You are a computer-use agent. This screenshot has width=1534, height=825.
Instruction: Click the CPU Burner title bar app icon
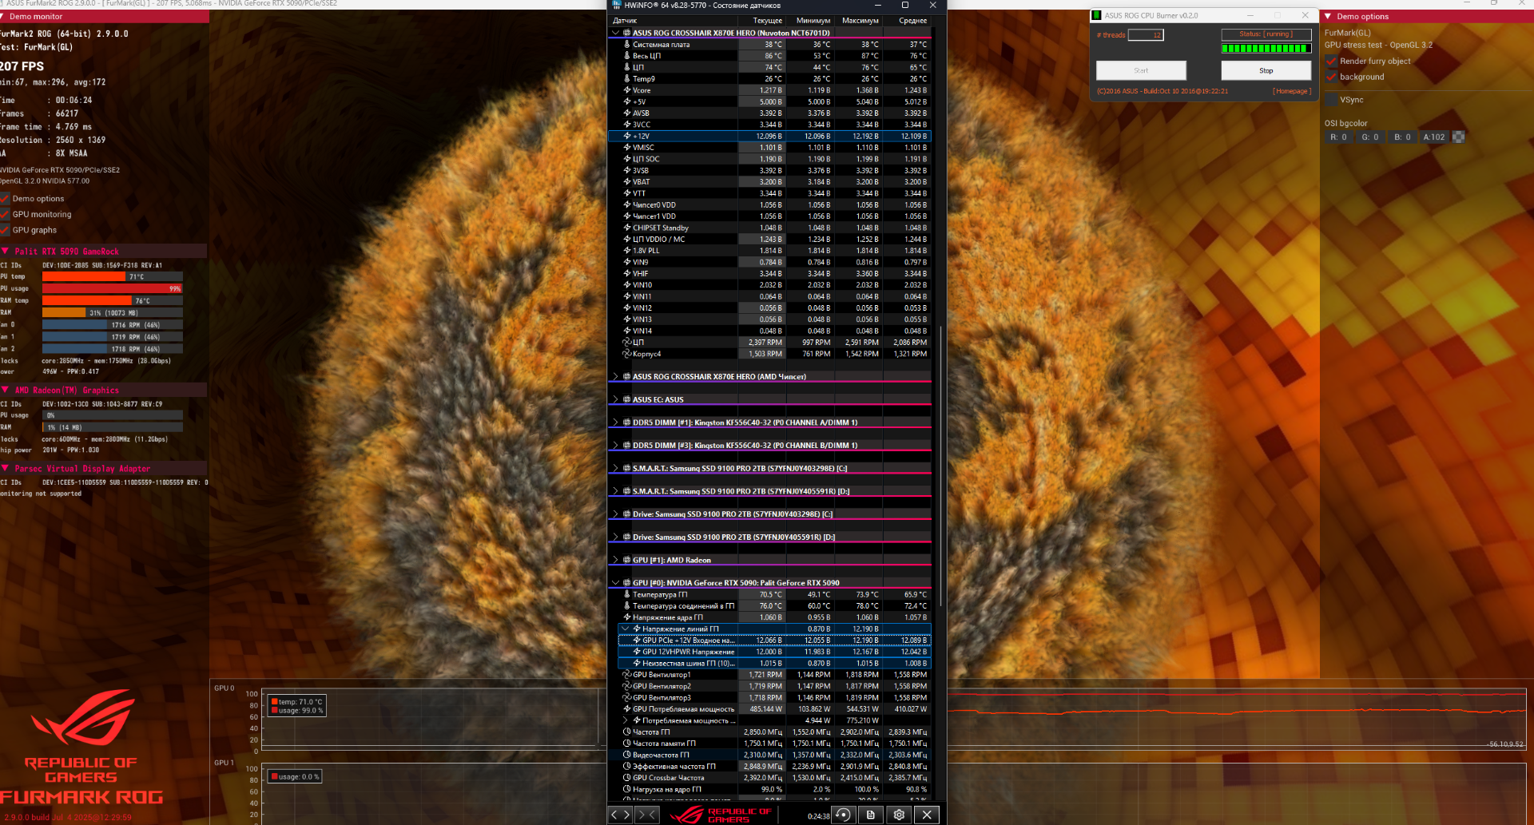point(1097,15)
